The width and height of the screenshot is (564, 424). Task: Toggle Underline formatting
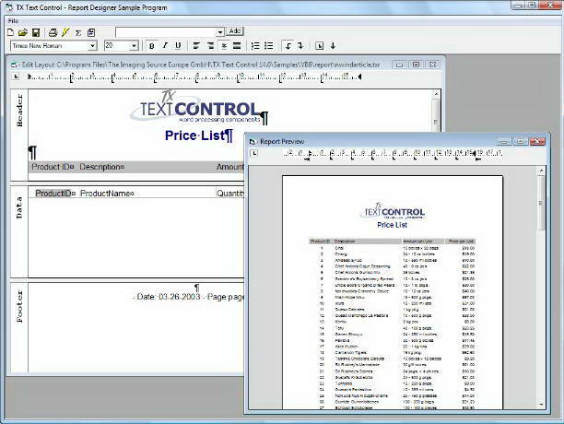coord(178,46)
